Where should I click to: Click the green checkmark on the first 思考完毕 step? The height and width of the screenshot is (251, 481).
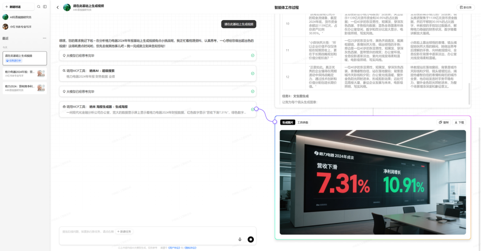click(x=253, y=56)
